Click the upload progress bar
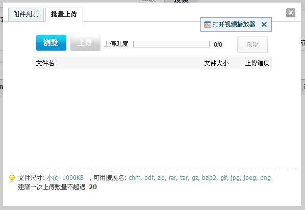The image size is (305, 210). click(x=171, y=44)
